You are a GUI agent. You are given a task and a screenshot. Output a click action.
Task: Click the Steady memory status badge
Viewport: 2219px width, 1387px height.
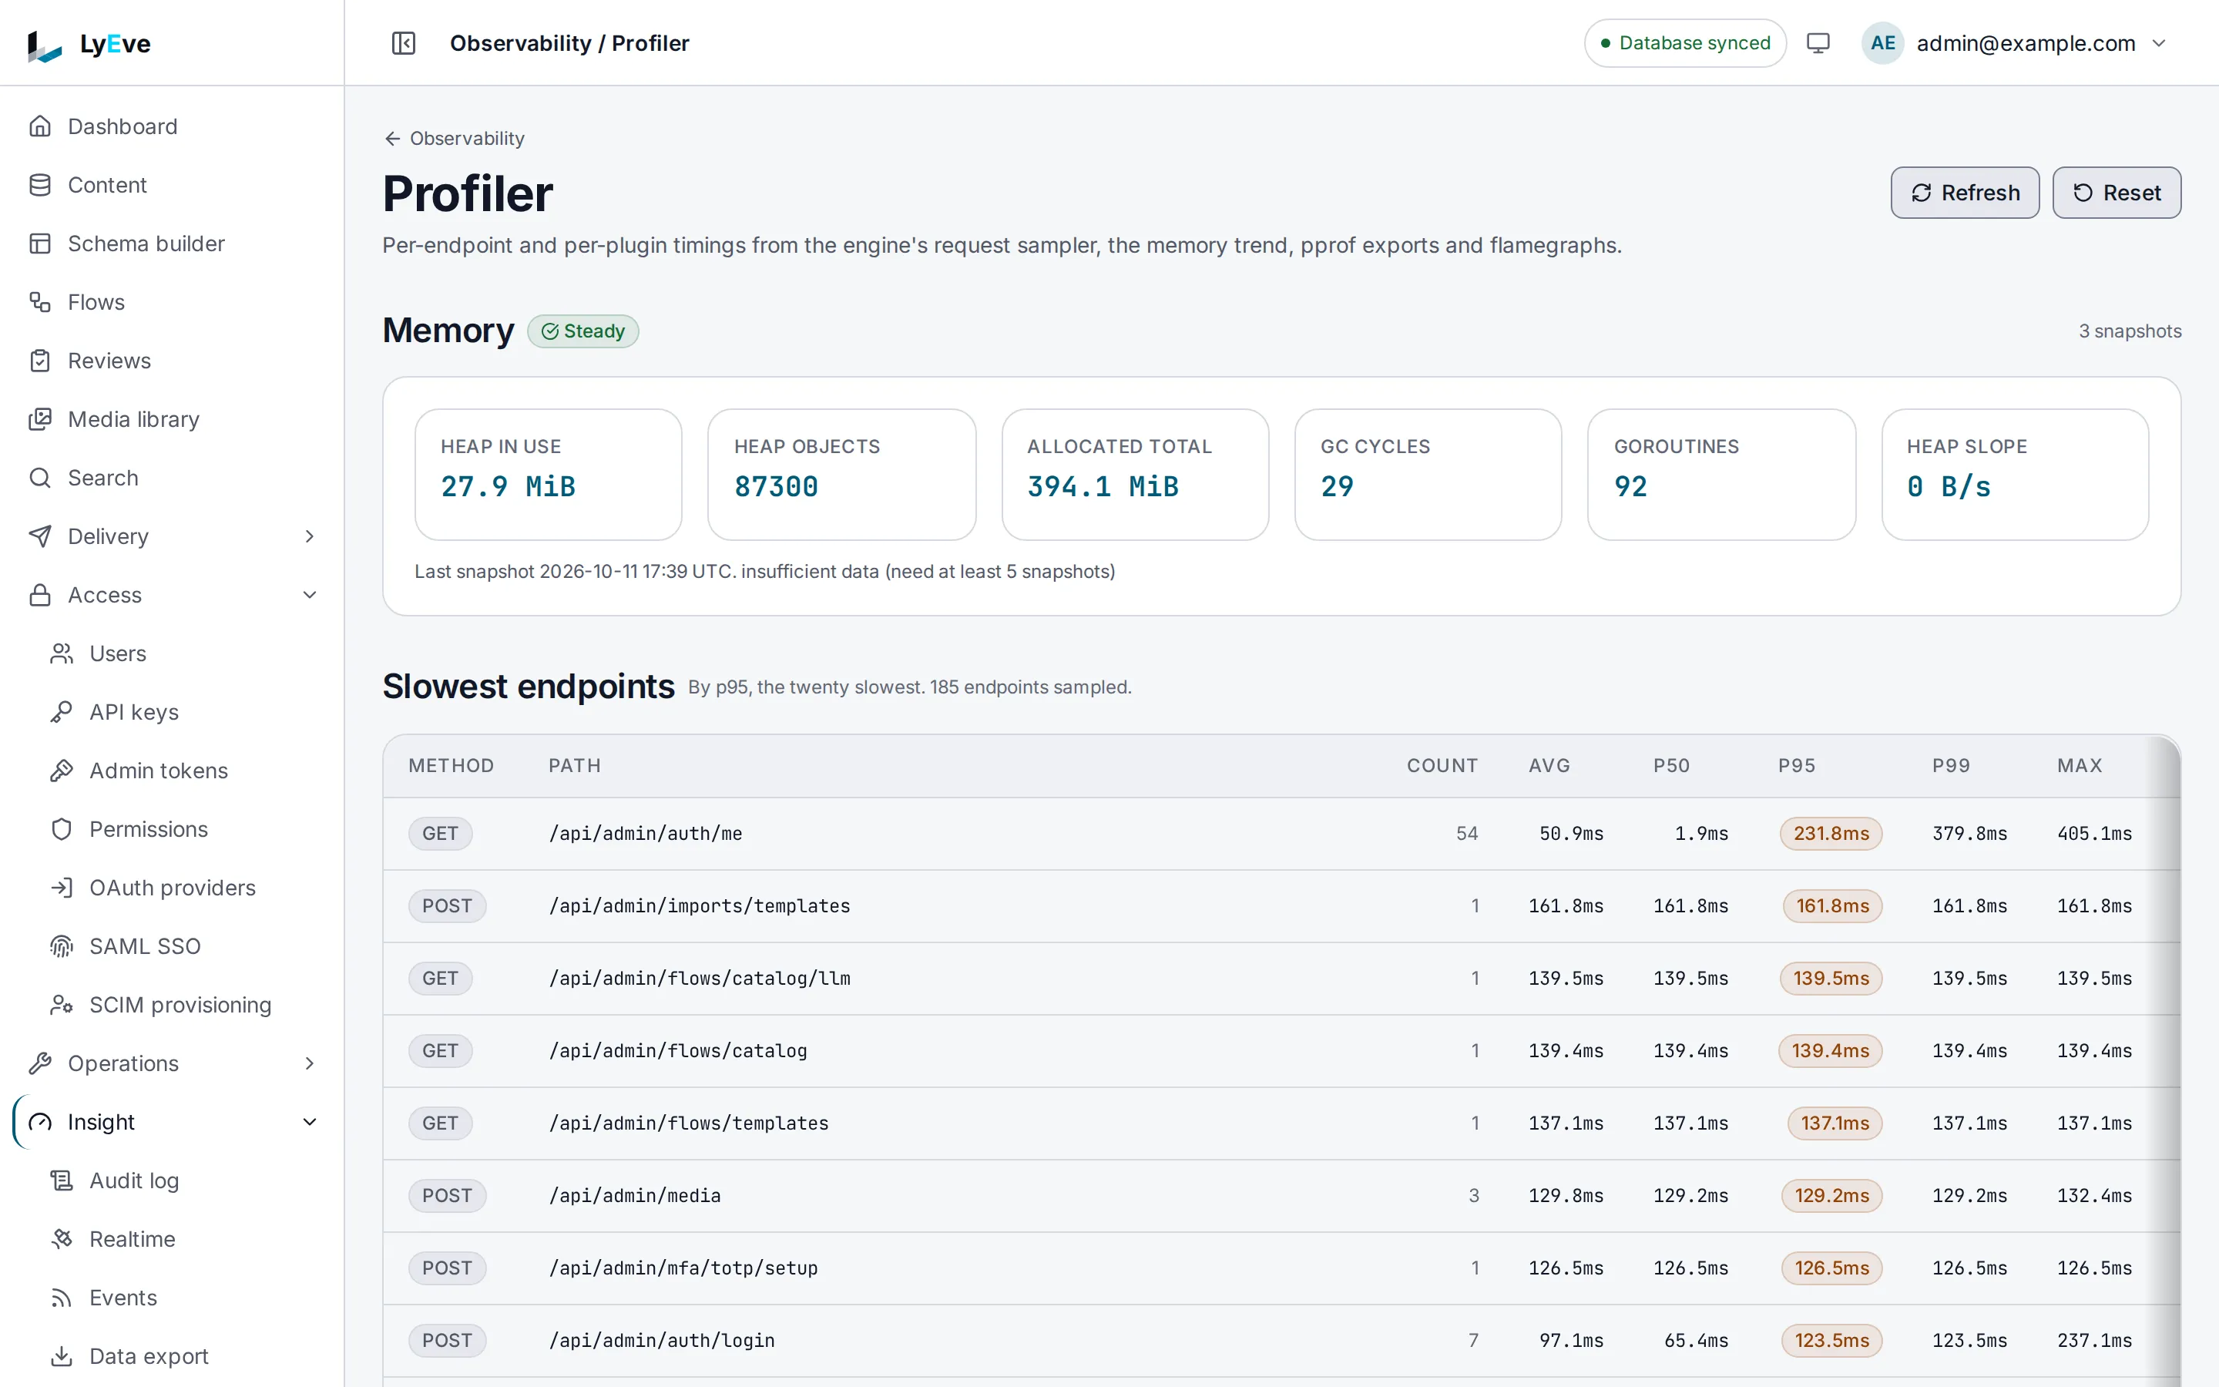(x=583, y=331)
